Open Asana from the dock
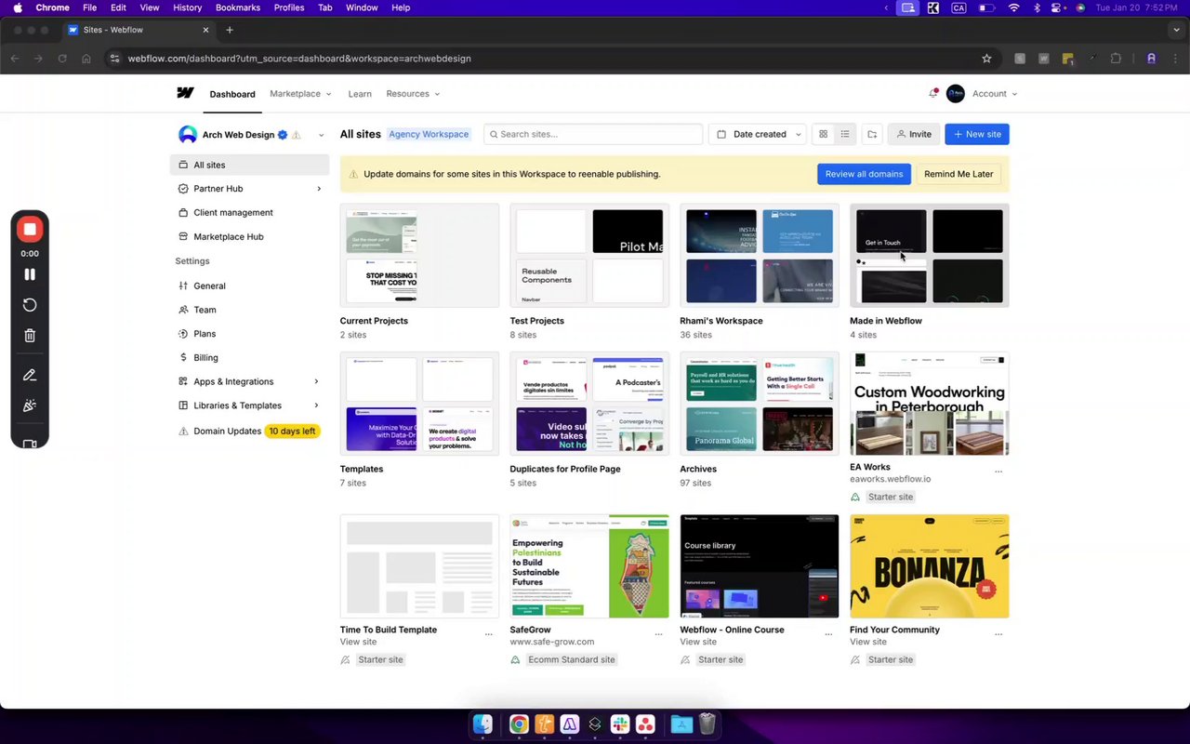Screen dimensions: 1190x744 pos(645,724)
